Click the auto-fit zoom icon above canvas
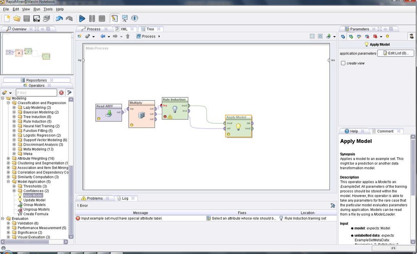Image resolution: width=417 pixels, height=254 pixels. tap(320, 36)
